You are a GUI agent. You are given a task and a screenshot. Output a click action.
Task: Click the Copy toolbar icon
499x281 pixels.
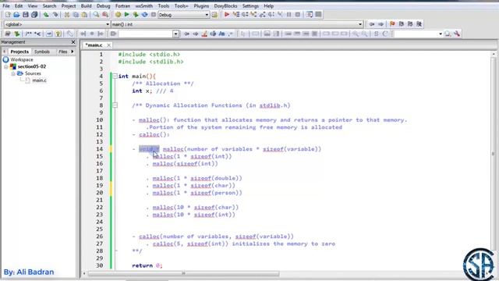tap(76, 15)
